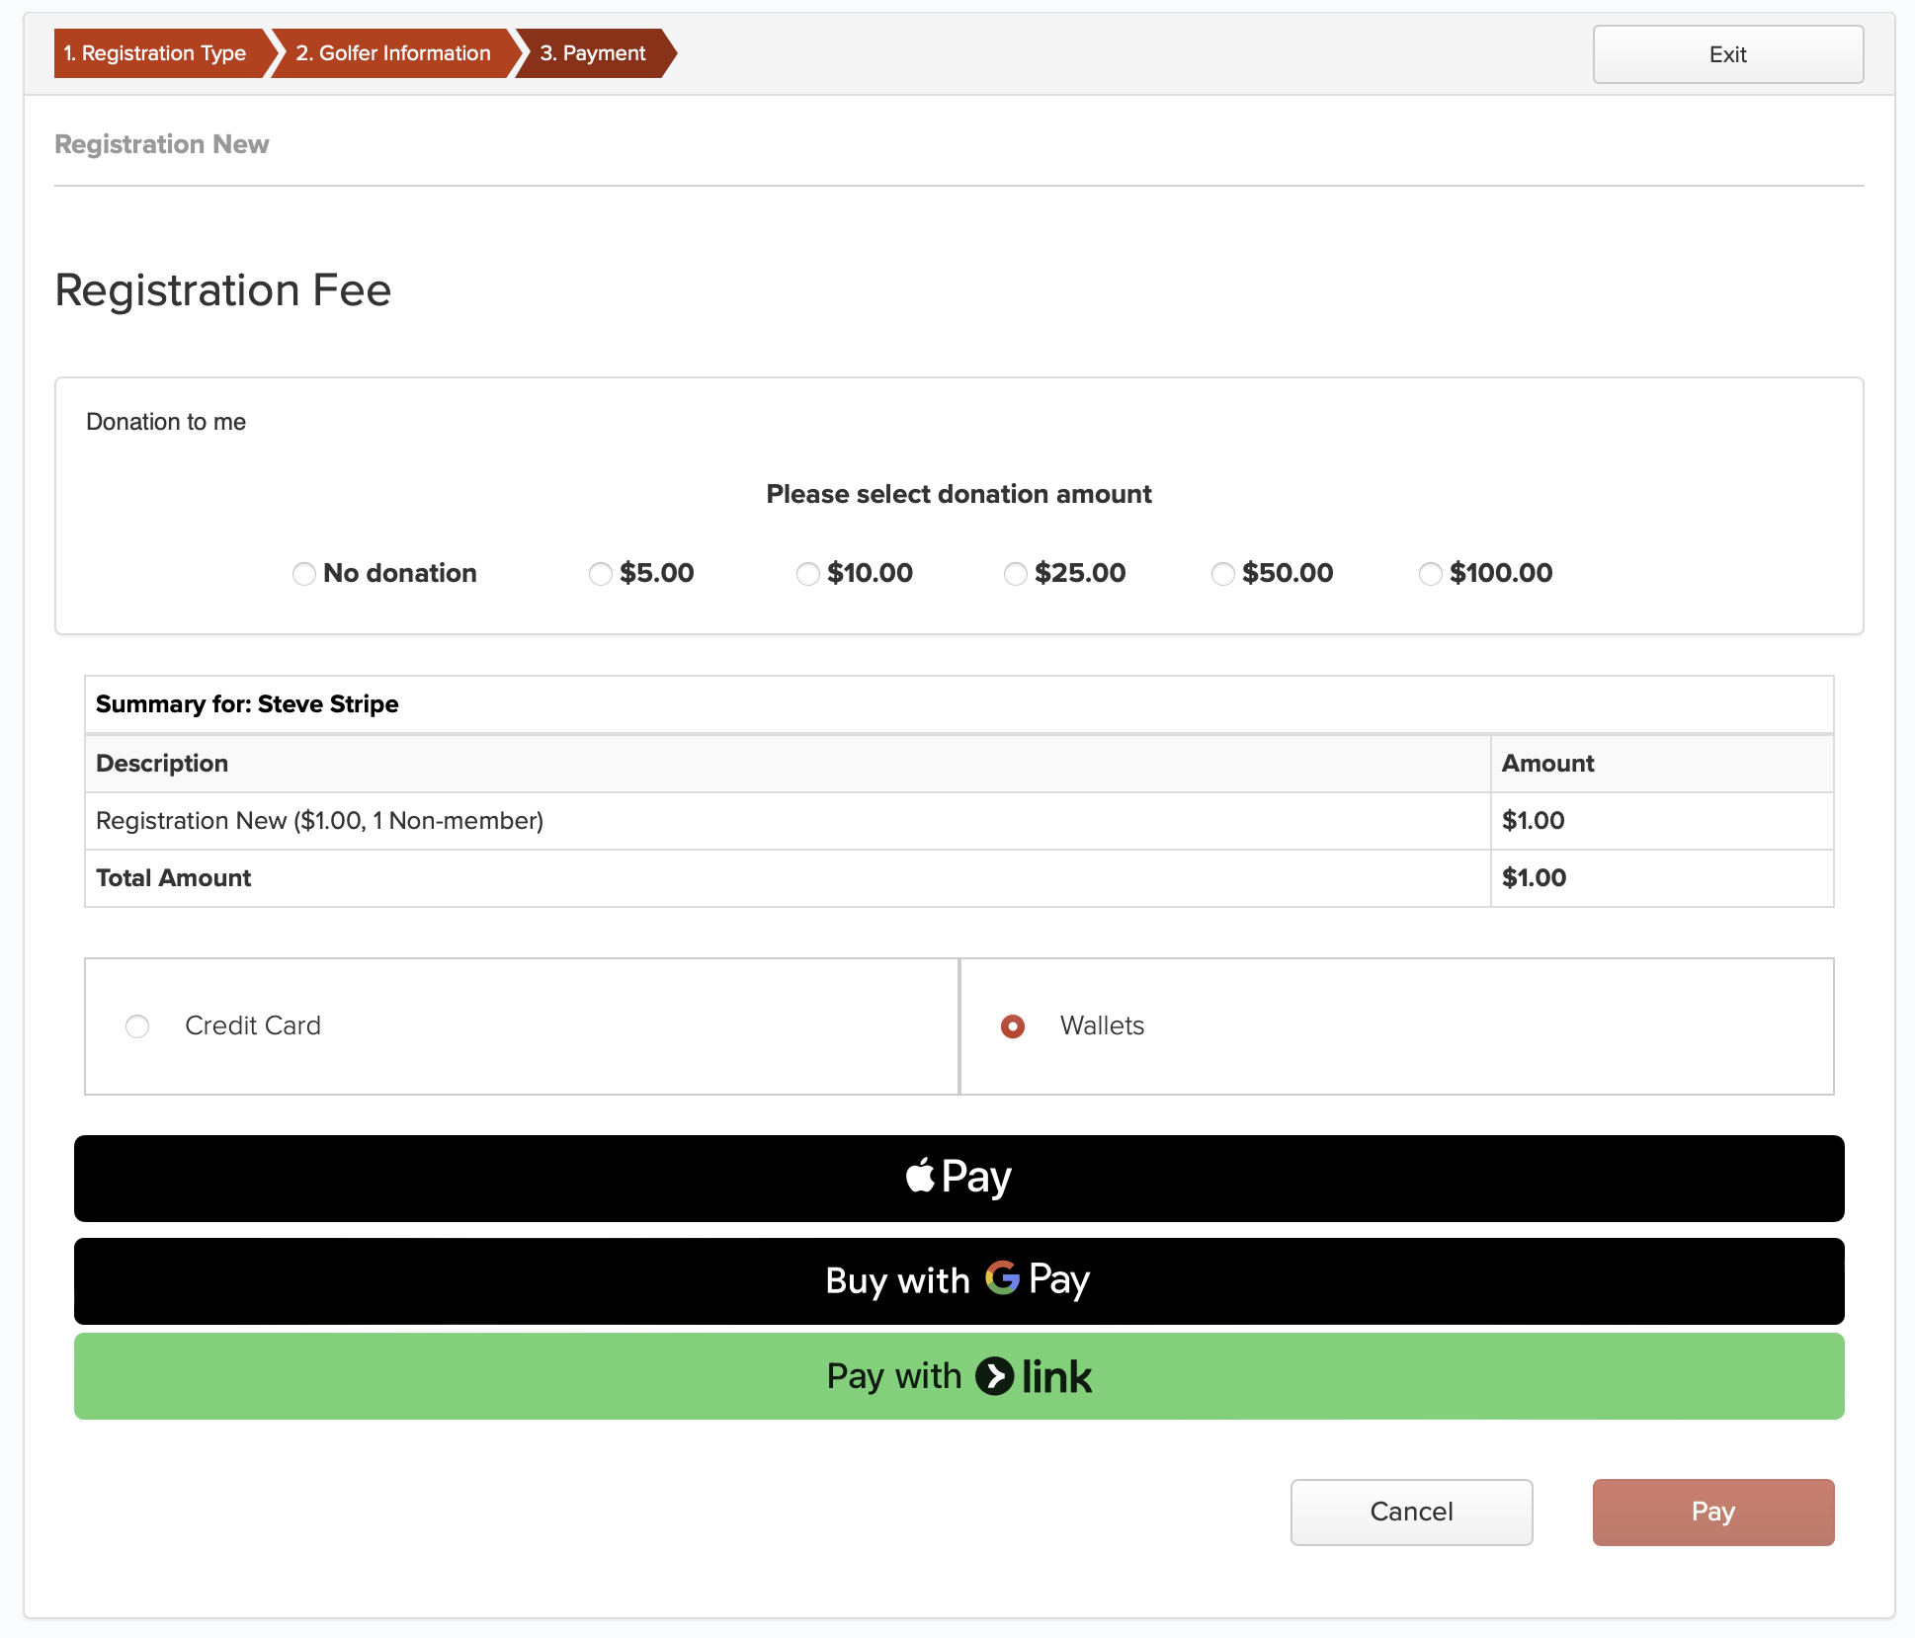Click the Pay with Link button
The height and width of the screenshot is (1638, 1915).
click(958, 1375)
